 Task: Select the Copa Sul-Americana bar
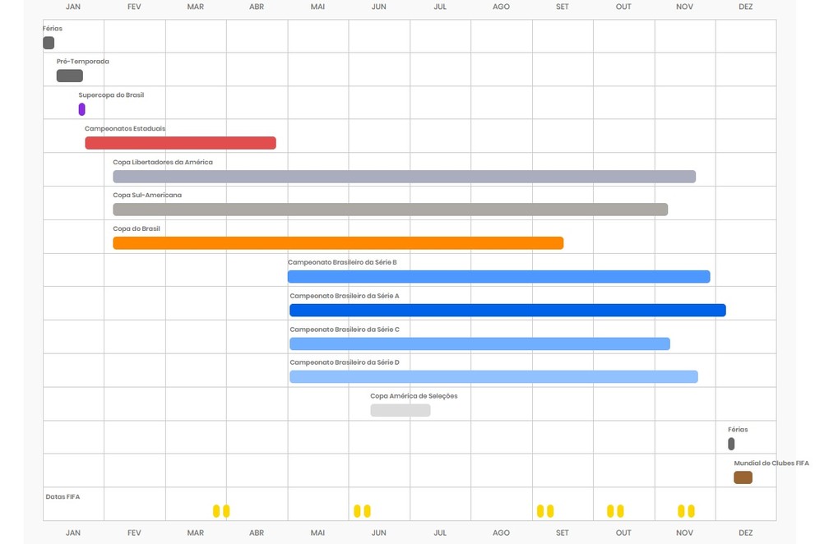[390, 210]
